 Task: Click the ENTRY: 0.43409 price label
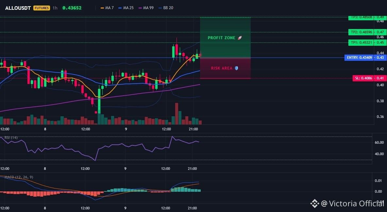tap(359, 57)
